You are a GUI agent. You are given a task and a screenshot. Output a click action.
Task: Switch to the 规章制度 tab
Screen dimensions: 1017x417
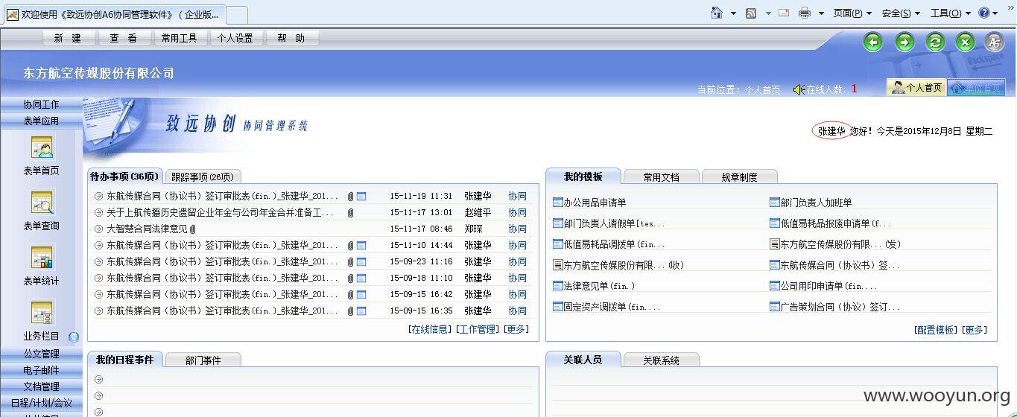click(x=739, y=177)
